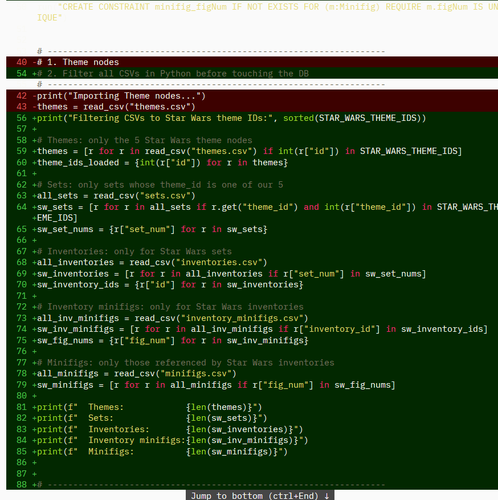This screenshot has height=500, width=498.
Task: Click the Jump to bottom button
Action: coord(260,495)
